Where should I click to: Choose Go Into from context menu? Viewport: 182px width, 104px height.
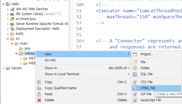click(x=83, y=60)
